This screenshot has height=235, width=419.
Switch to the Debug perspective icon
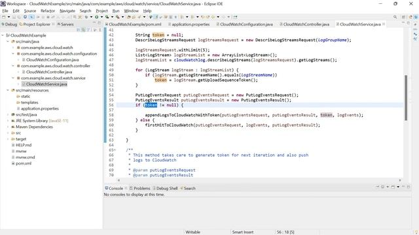coord(416,17)
